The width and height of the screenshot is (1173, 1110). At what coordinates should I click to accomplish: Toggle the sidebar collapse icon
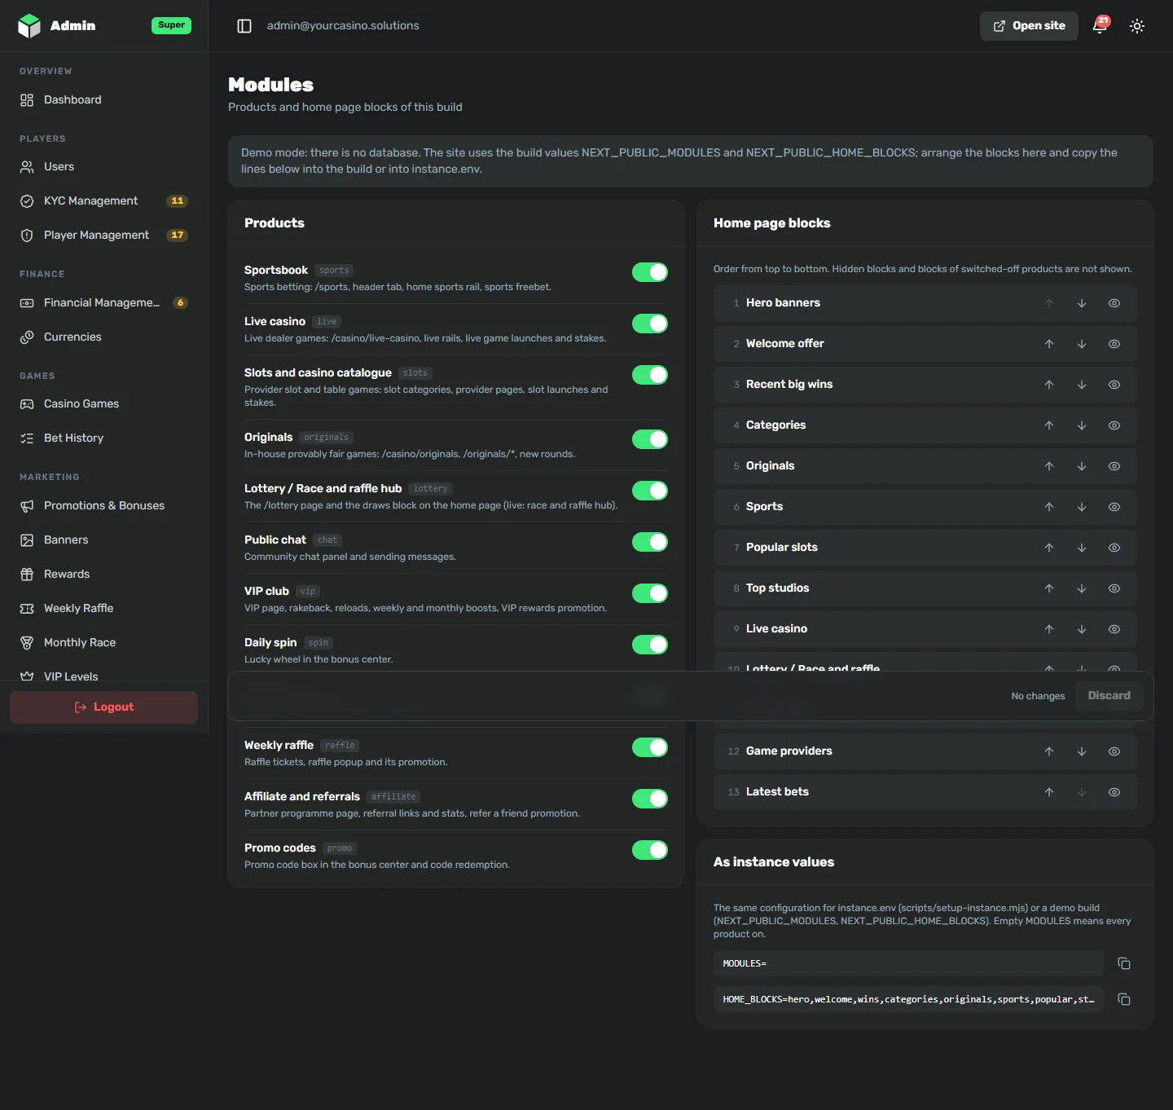(244, 26)
